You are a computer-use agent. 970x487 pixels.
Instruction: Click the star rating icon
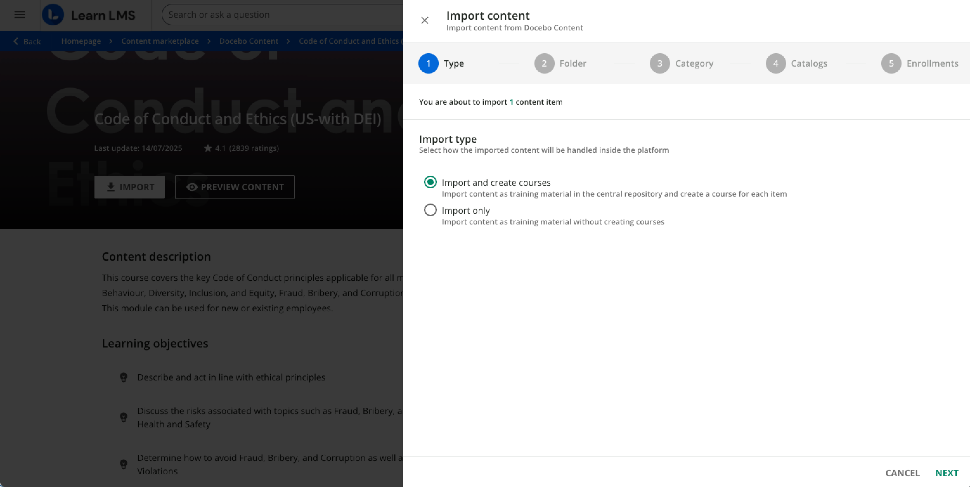(x=208, y=148)
